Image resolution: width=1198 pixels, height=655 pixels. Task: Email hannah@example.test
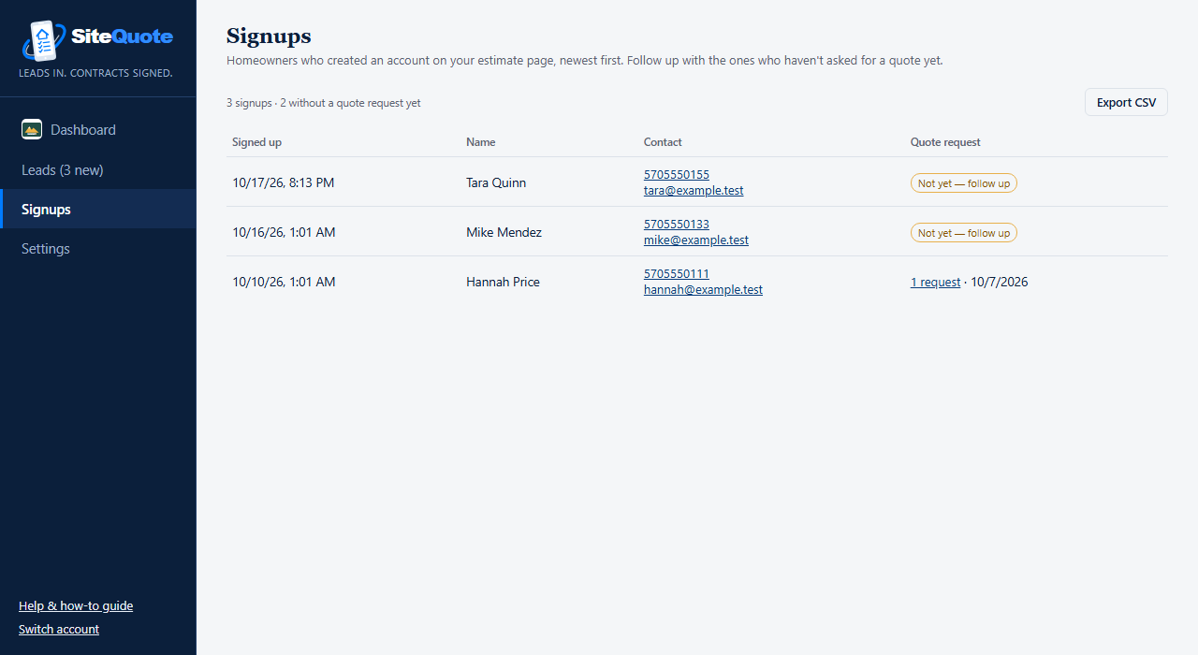click(703, 289)
